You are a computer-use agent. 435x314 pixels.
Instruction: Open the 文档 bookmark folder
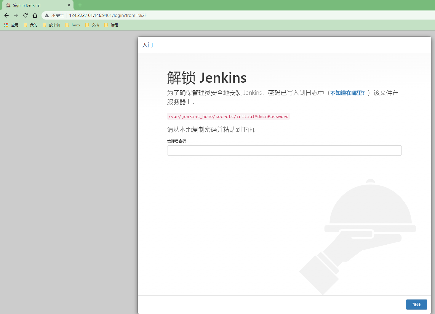click(x=92, y=25)
